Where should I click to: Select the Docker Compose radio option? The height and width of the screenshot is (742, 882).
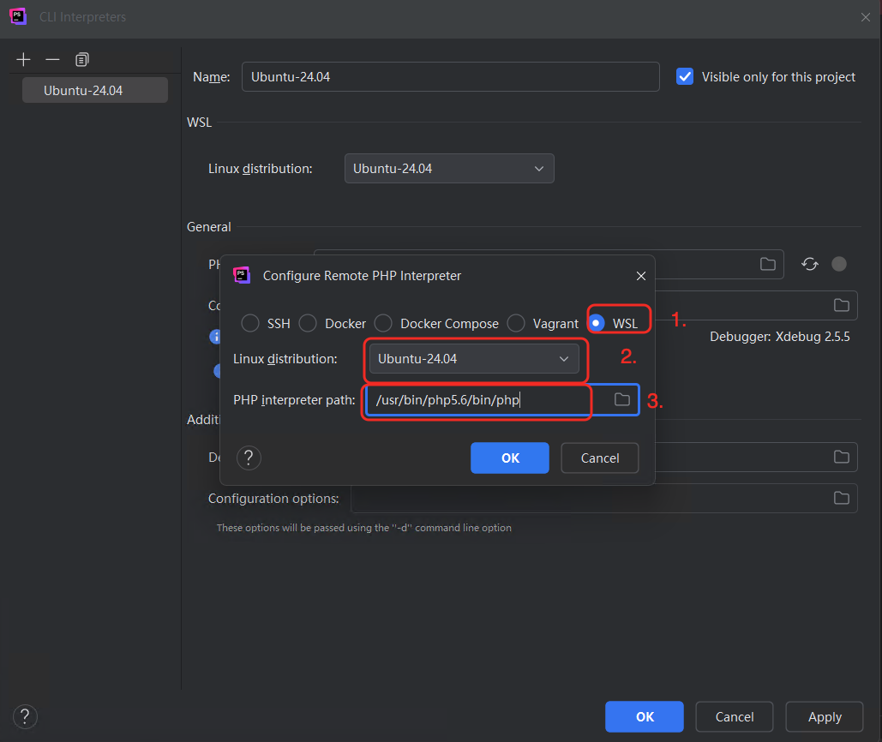click(383, 323)
